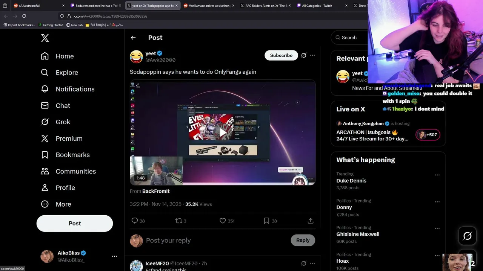Open the floating Grok button

pos(467,236)
